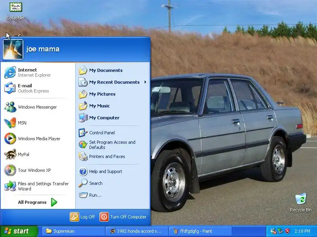Screen dimensions: 317x237
Task: Open the MyPal raccoon icon
Action: pos(10,154)
